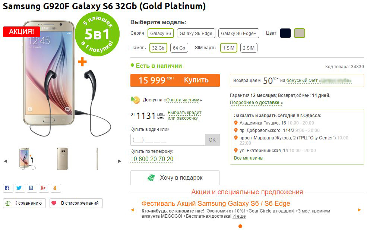Click the one-click purchase phone field
This screenshot has width=367, height=230.
tap(168, 140)
